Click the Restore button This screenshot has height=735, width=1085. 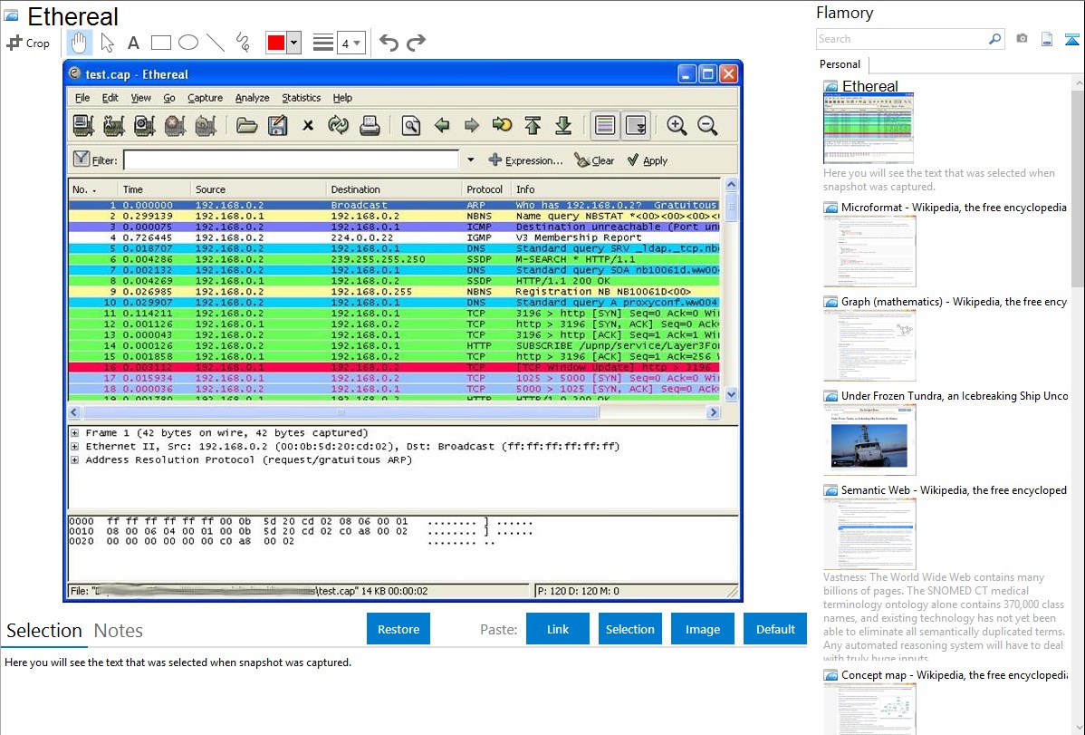click(x=398, y=629)
